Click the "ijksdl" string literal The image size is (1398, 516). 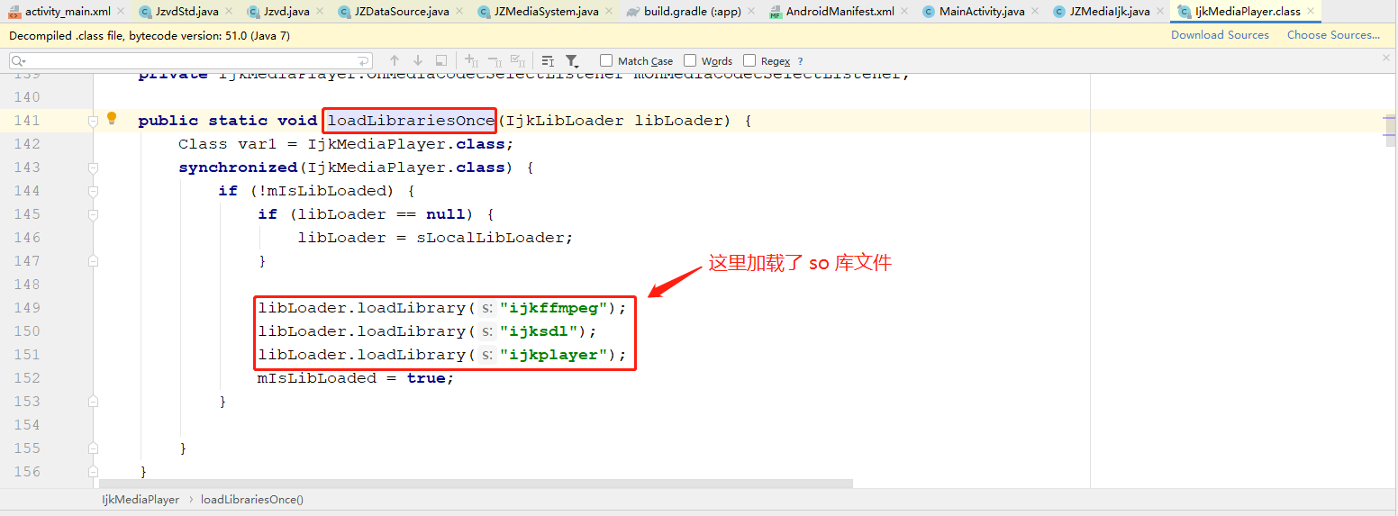point(539,331)
